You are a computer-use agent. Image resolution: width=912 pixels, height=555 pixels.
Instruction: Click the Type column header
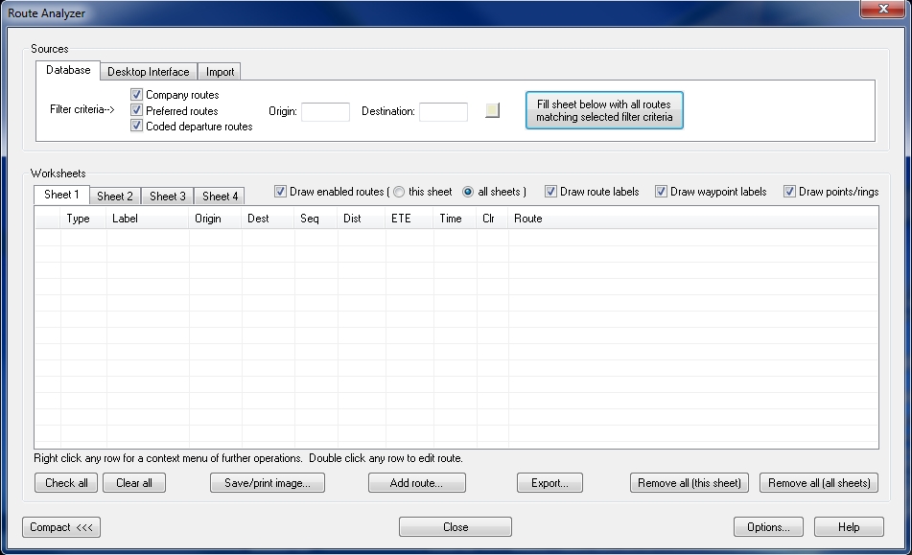tap(83, 219)
